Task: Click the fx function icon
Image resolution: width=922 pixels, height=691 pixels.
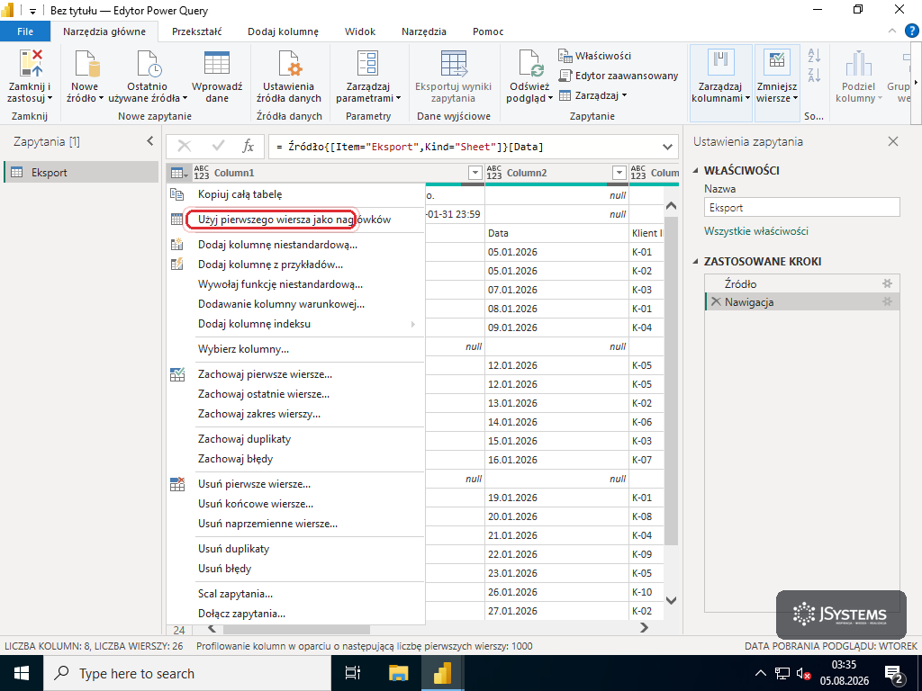Action: [249, 147]
